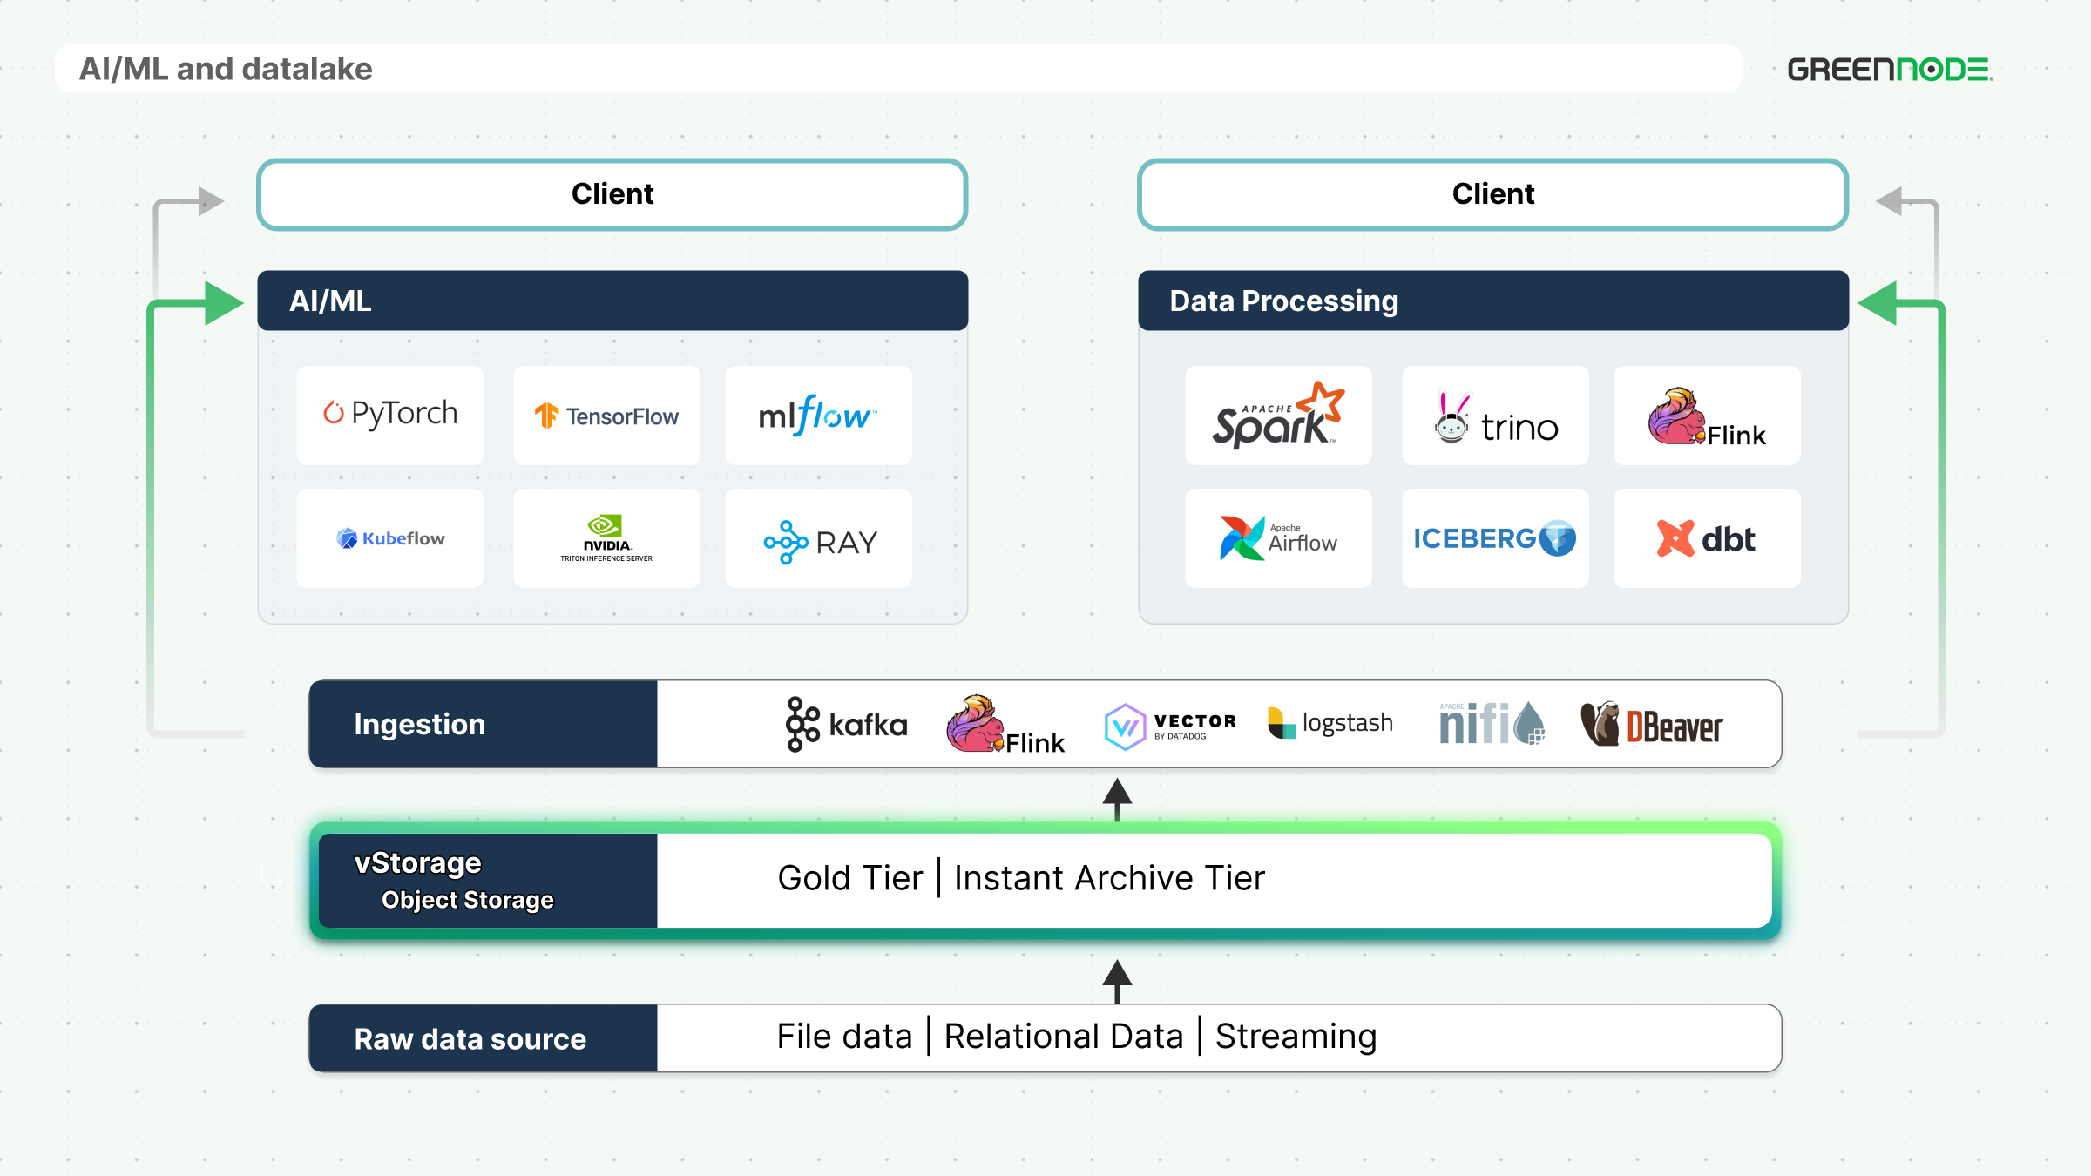Select the Flink logo in the Ingestion row
This screenshot has height=1176, width=2091.
click(1005, 724)
